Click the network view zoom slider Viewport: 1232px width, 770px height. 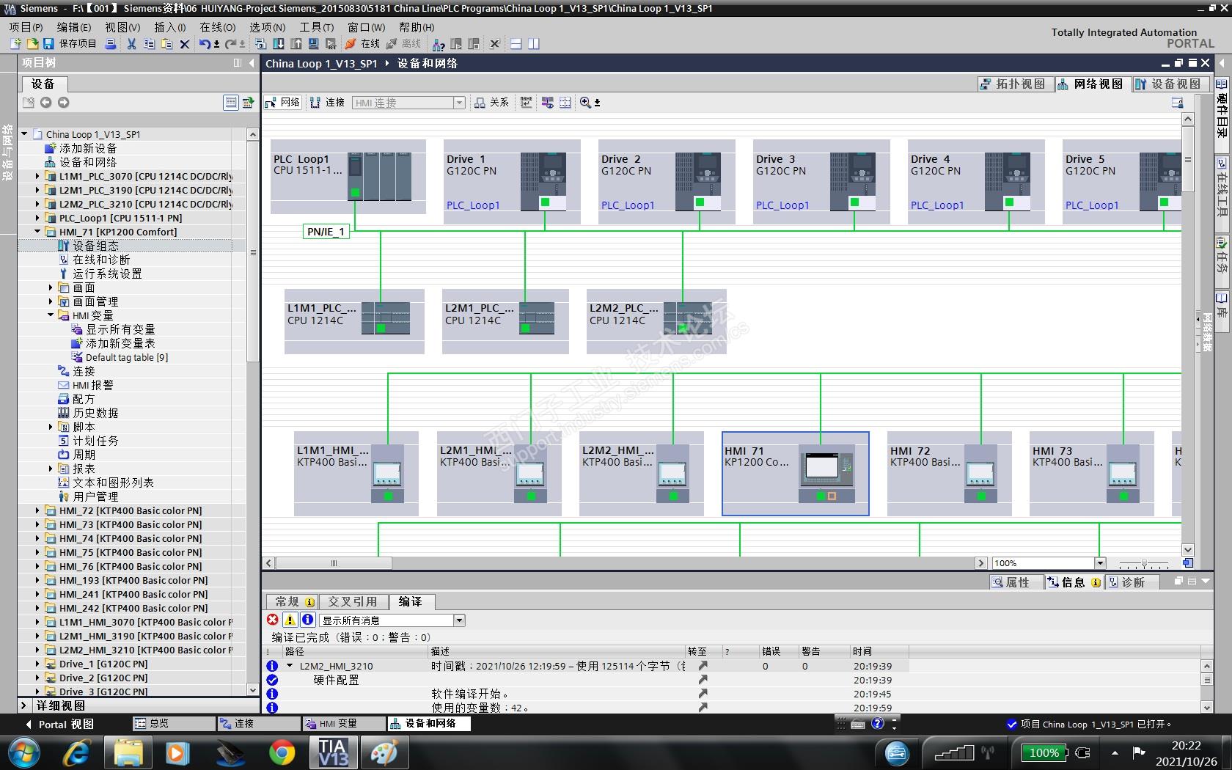point(1143,563)
